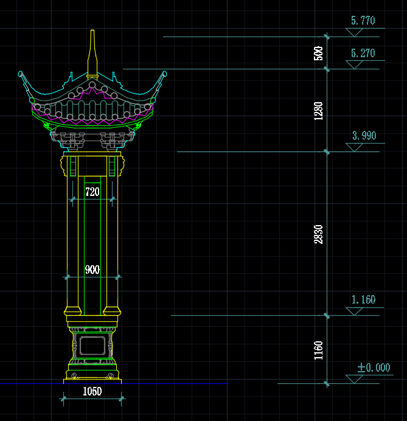Select the yellow roof spire finial
The image size is (407, 421).
(92, 54)
